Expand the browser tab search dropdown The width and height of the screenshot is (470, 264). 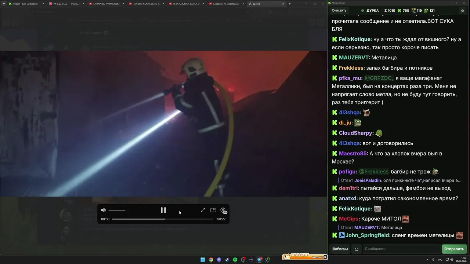(3, 4)
